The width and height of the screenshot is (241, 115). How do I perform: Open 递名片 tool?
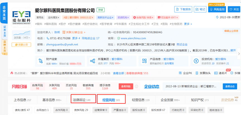point(221,73)
